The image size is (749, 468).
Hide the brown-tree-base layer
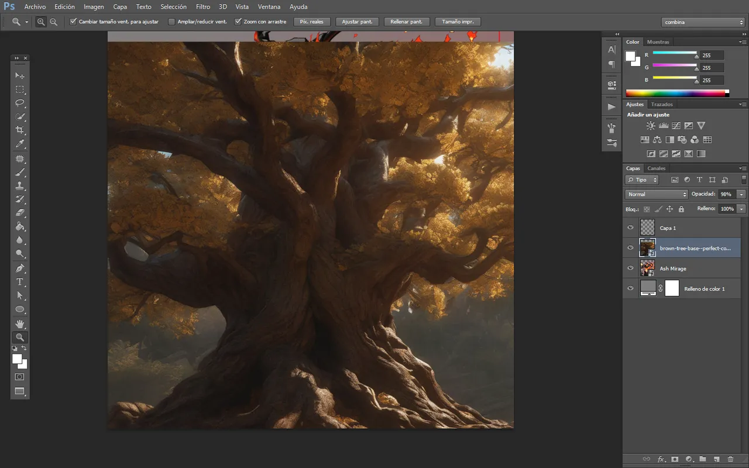click(x=630, y=248)
